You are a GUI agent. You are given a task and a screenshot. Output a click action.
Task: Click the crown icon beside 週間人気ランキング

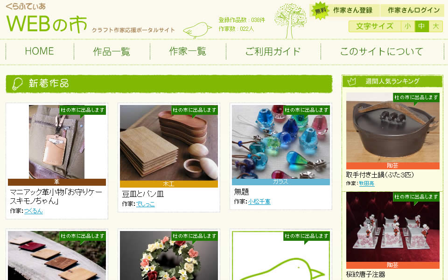351,82
